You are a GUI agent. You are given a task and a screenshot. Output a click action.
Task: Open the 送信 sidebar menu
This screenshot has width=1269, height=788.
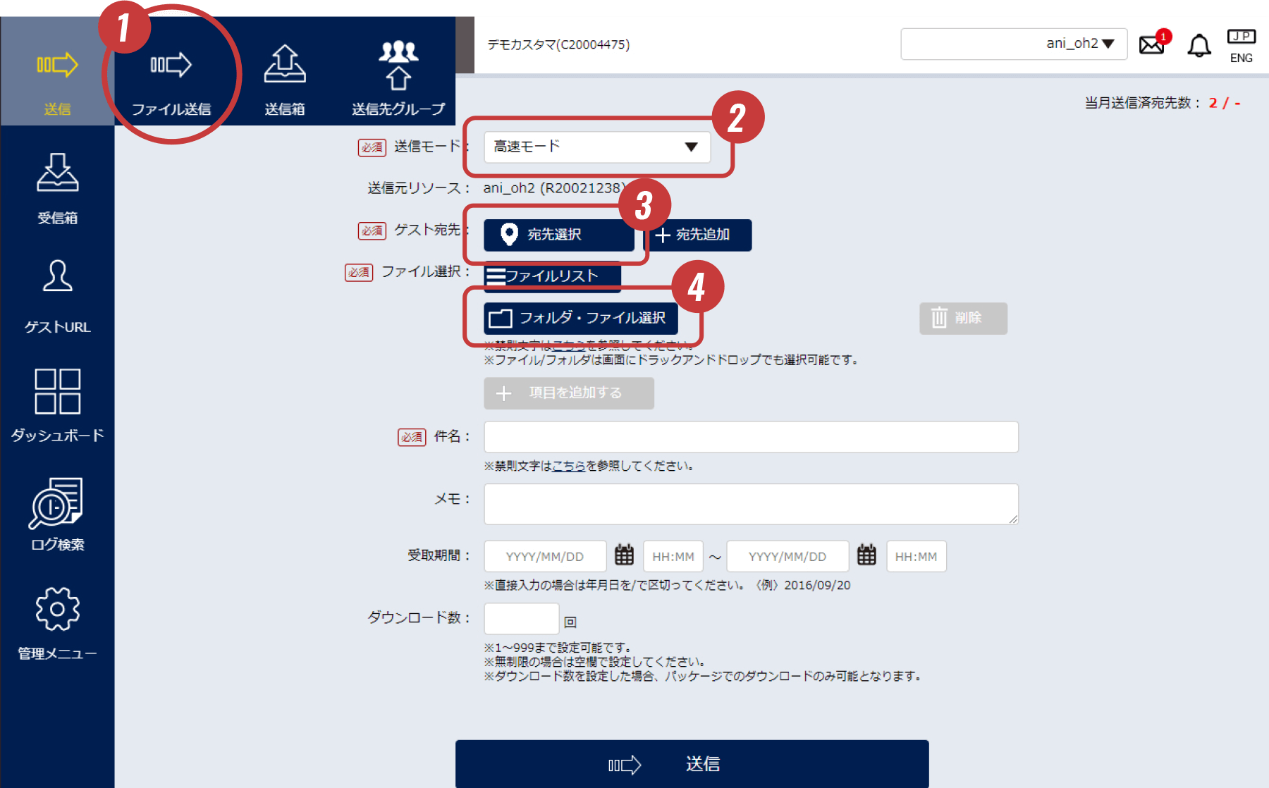click(57, 71)
